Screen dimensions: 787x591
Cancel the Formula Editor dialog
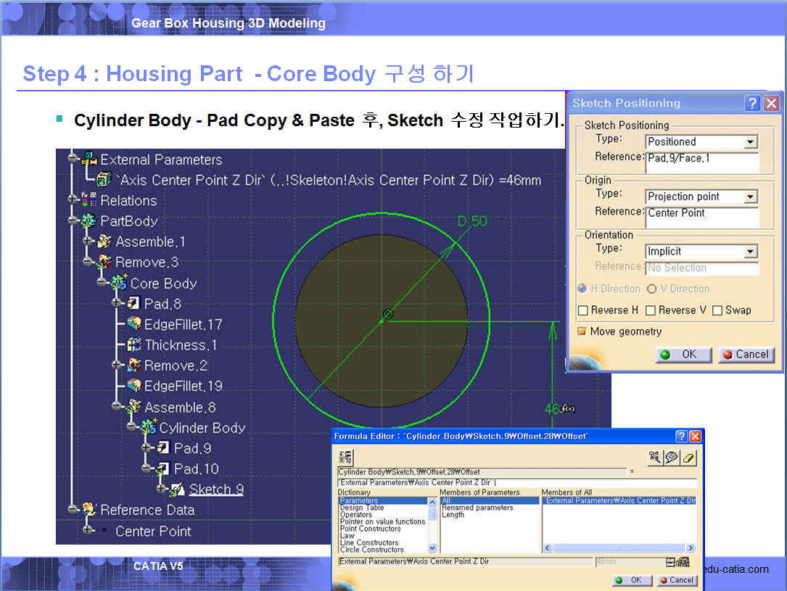(676, 580)
